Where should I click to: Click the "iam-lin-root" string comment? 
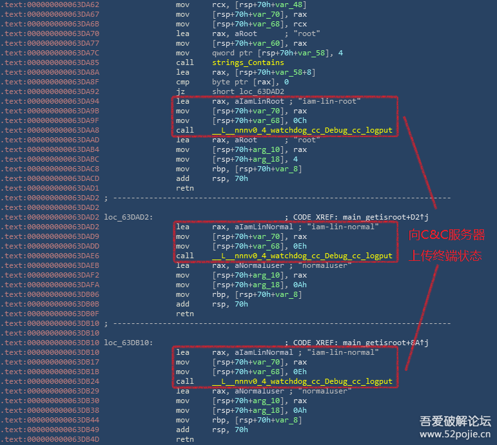(x=329, y=101)
